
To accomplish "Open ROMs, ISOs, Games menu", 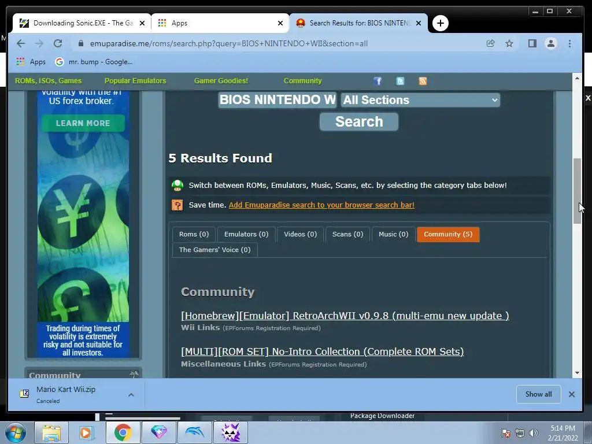I will click(49, 81).
